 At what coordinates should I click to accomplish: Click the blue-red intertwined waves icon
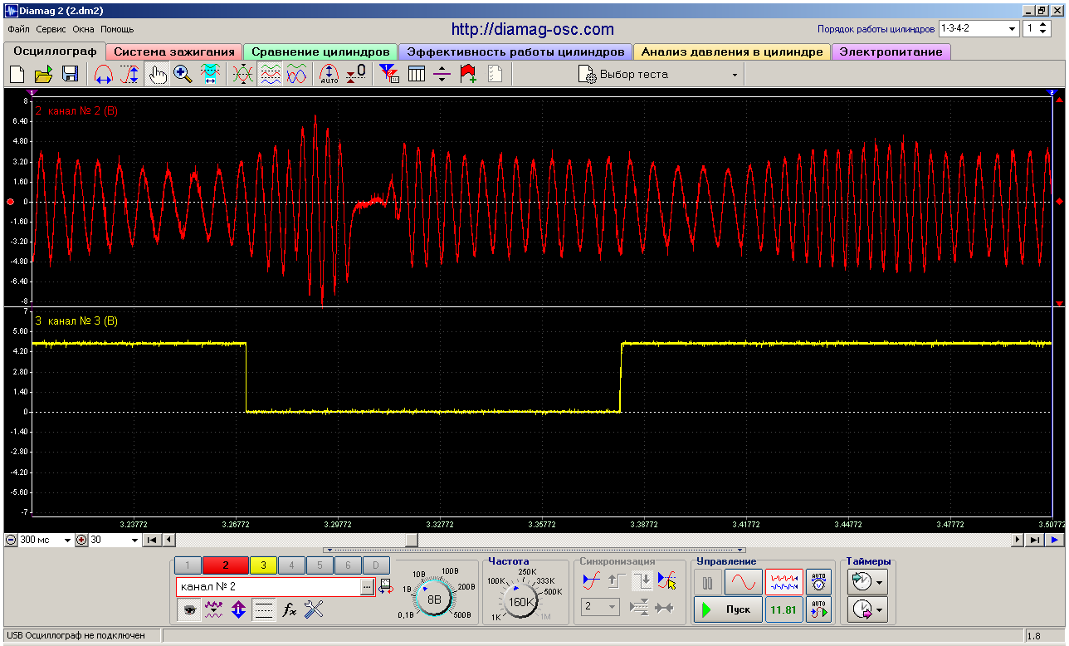pos(296,74)
